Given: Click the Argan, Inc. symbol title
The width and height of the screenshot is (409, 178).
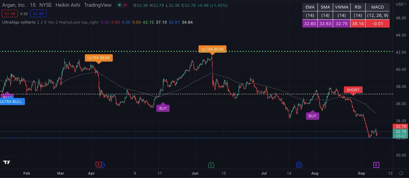Looking at the screenshot, I should point(14,5).
